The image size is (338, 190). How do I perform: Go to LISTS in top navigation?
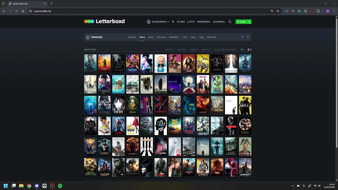[191, 22]
